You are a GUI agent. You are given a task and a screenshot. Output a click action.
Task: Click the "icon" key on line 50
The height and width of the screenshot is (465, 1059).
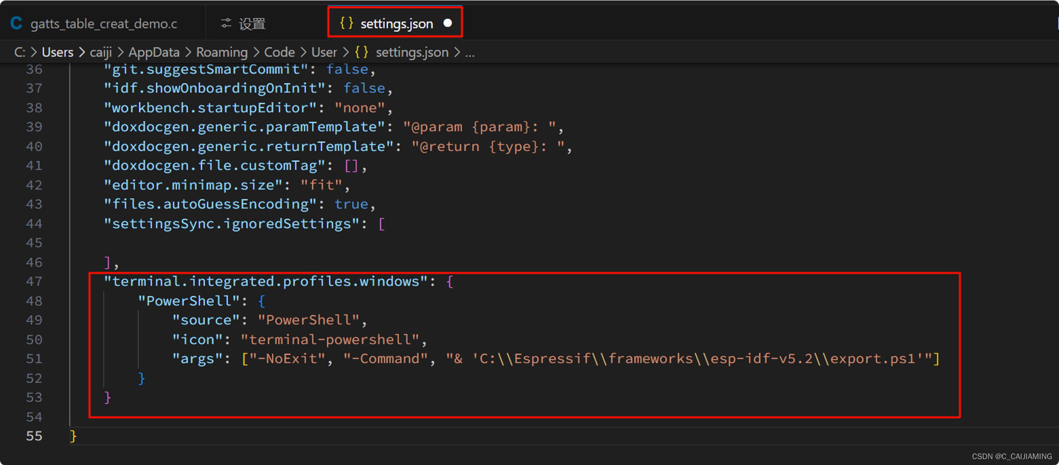point(197,339)
